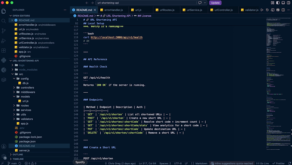This screenshot has width=292, height=165.
Task: Click the editor minimap
Action: click(278, 84)
